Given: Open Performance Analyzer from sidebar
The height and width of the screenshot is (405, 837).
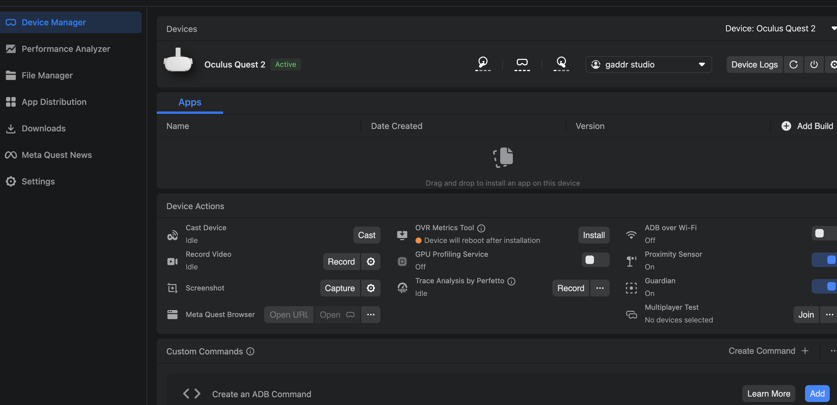Looking at the screenshot, I should click(x=66, y=49).
